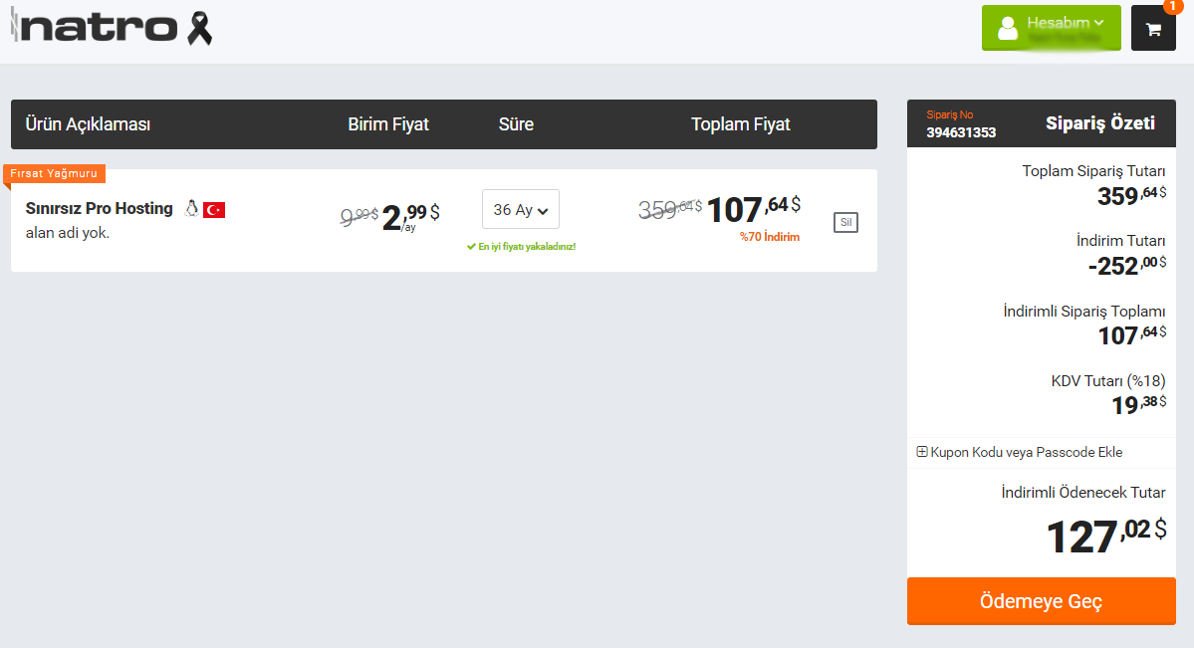Click the Sınırsız Pro Hosting product name
Screen dimensions: 1194x648
pyautogui.click(x=99, y=209)
